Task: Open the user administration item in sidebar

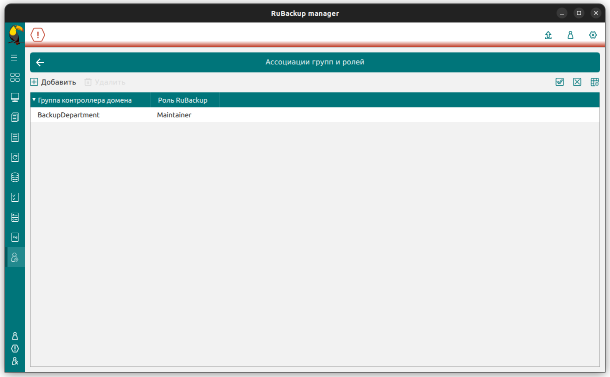Action: tap(15, 257)
